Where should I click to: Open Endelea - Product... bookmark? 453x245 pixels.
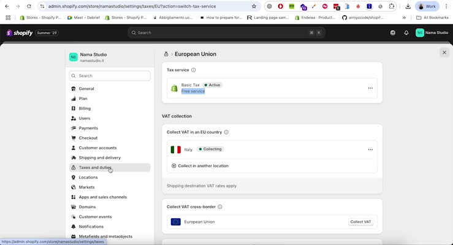point(315,18)
